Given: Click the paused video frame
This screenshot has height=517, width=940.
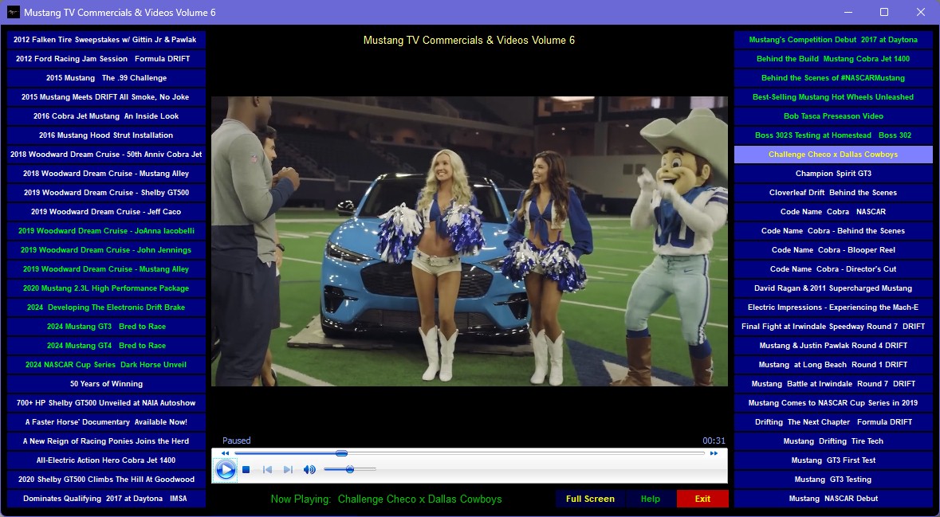Looking at the screenshot, I should (470, 241).
